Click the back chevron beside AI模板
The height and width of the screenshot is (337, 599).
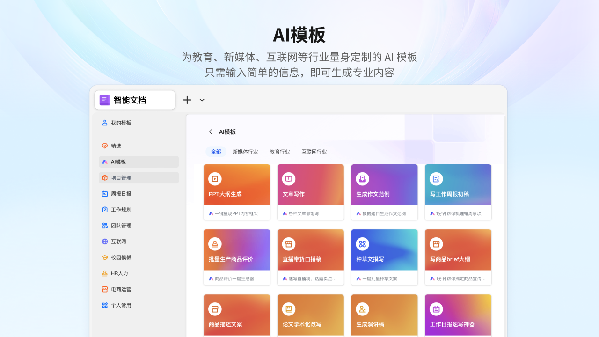point(210,132)
